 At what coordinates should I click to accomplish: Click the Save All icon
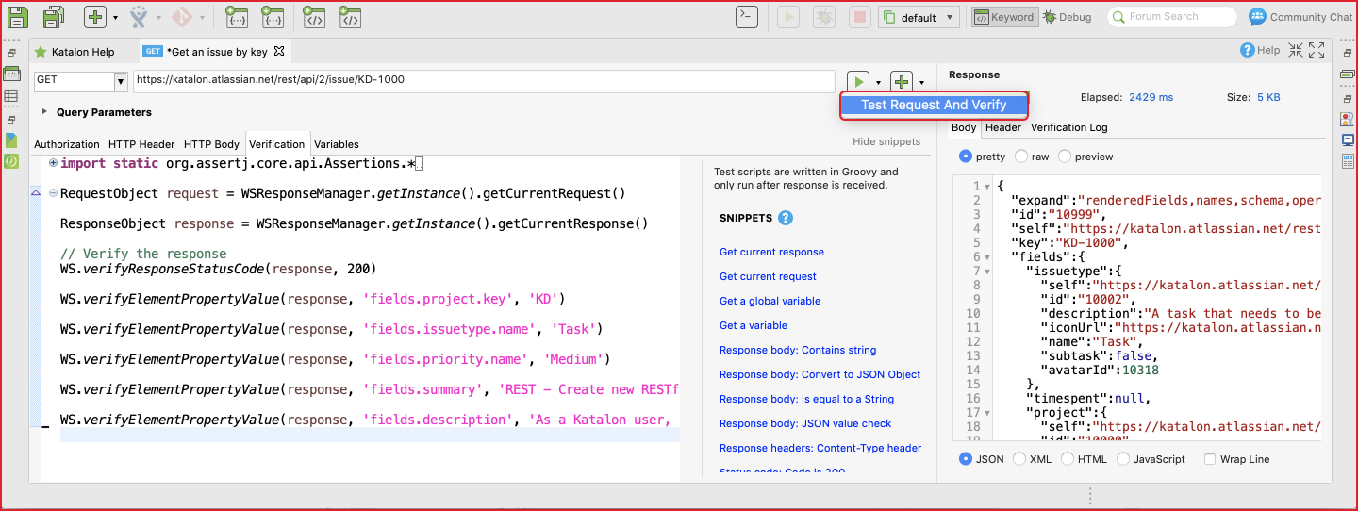tap(54, 17)
